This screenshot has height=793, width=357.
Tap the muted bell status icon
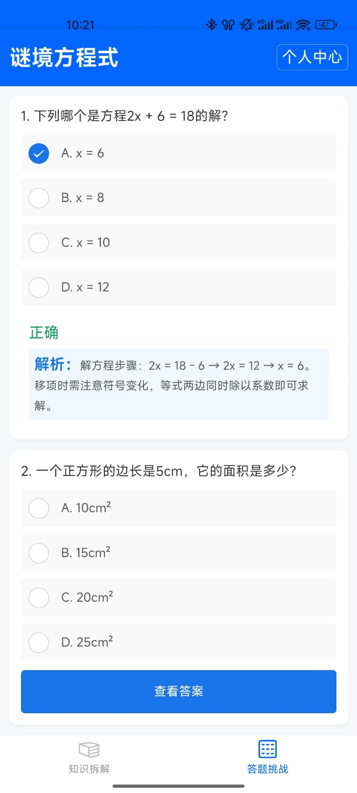click(x=246, y=25)
